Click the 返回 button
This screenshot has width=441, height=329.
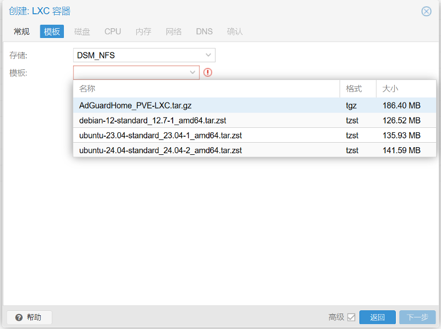377,317
